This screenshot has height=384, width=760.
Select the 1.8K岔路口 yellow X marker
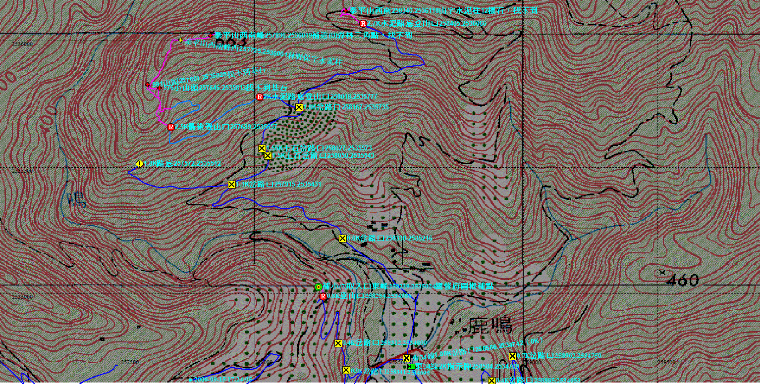299,107
